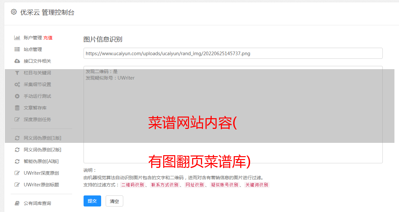Click the refresh icon for 同义词伪原创[2版]
This screenshot has height=212, width=399.
point(17,150)
